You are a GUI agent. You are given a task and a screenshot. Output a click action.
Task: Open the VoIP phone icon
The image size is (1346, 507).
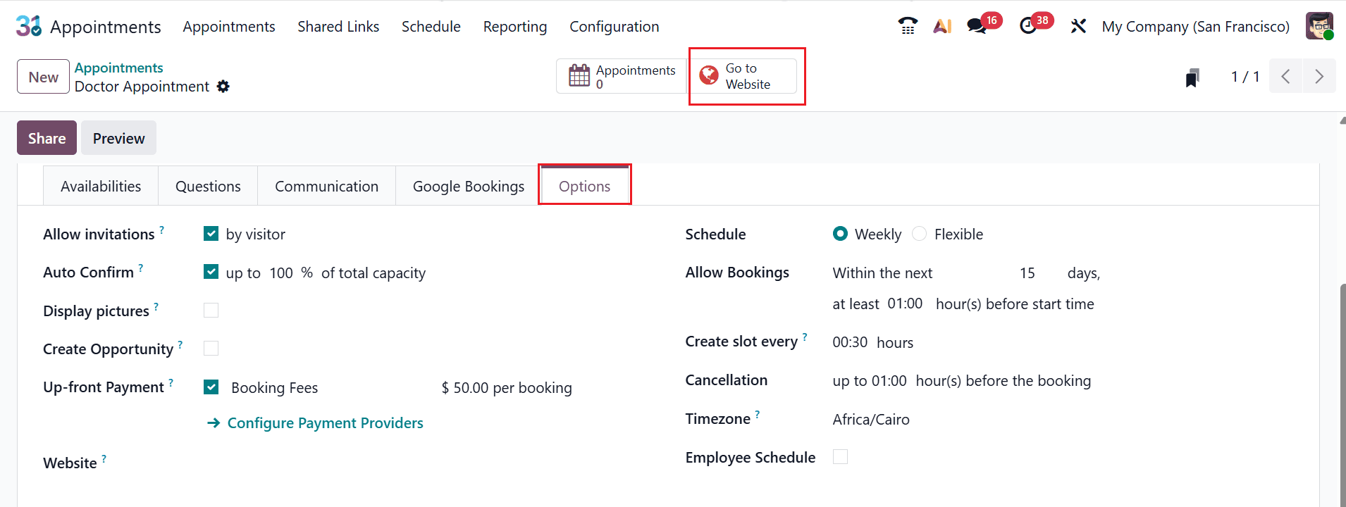pyautogui.click(x=908, y=26)
